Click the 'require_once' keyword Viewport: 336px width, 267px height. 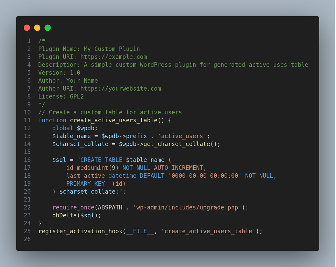point(73,208)
